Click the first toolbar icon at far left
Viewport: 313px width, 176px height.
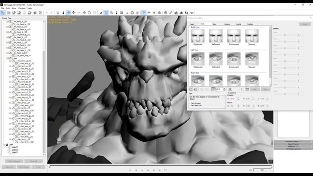[3, 13]
